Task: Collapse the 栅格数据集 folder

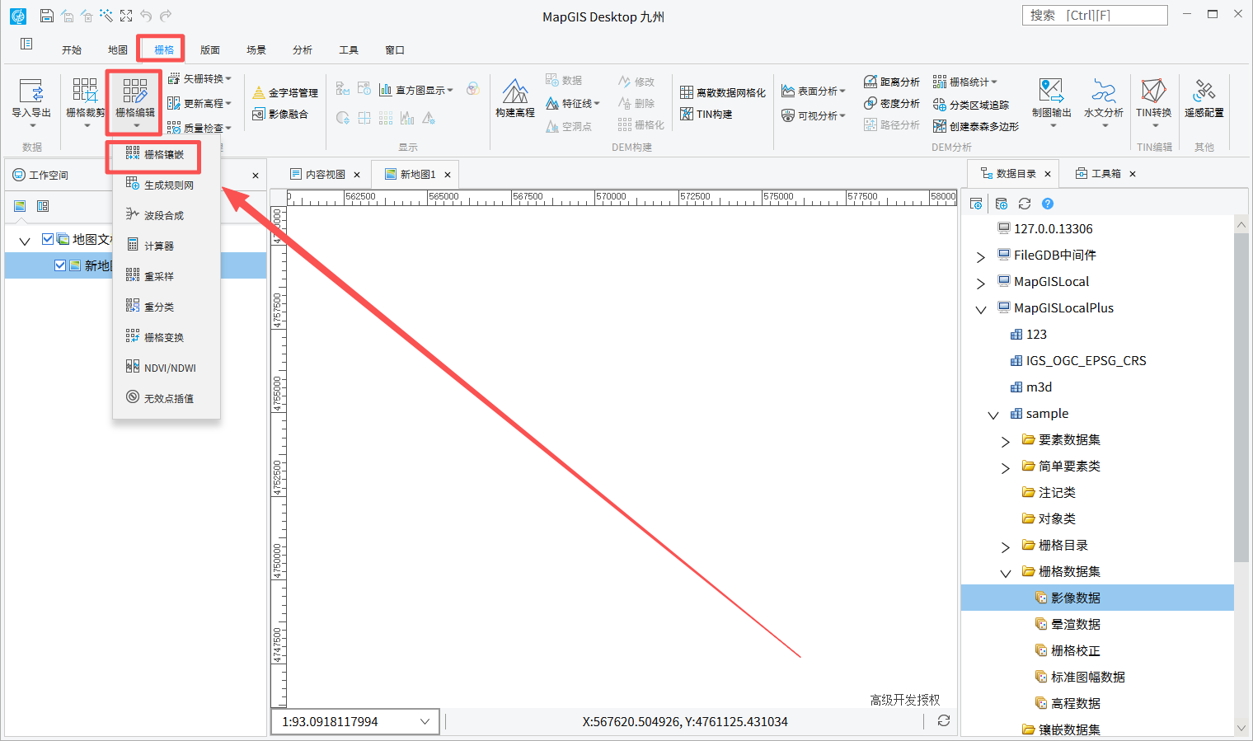Action: [1006, 573]
